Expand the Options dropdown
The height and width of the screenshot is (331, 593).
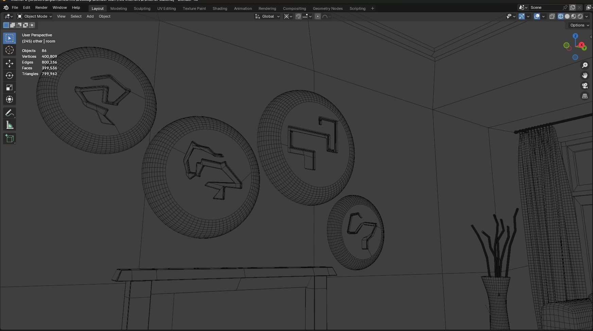579,25
